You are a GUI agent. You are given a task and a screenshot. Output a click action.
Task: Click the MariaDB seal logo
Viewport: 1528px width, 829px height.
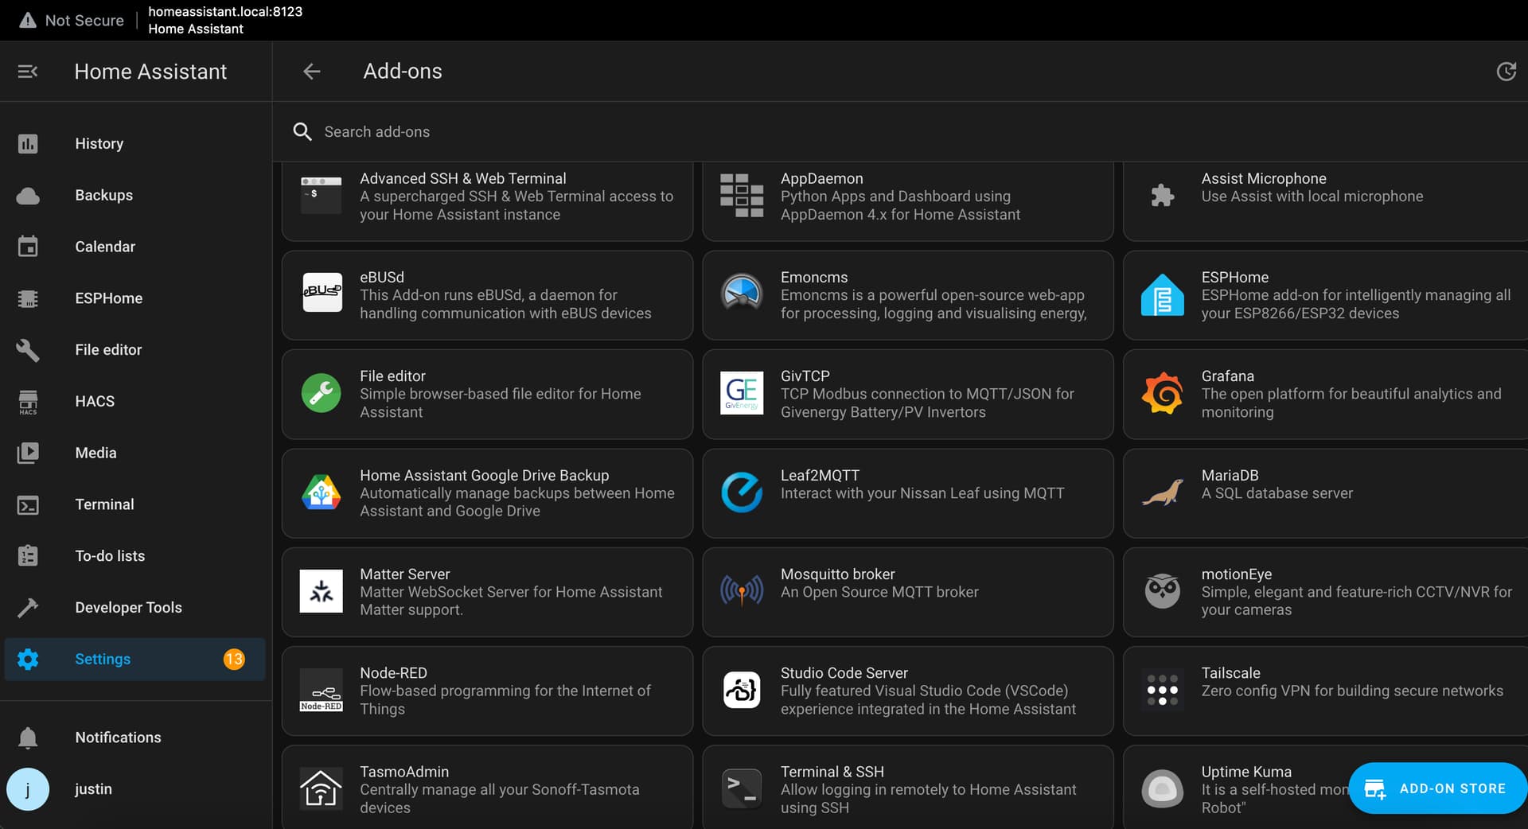[x=1162, y=492]
